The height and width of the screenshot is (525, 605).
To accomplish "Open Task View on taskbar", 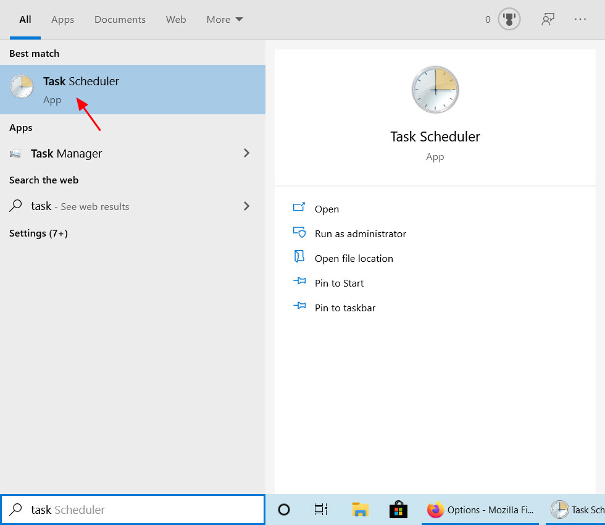I will click(321, 510).
